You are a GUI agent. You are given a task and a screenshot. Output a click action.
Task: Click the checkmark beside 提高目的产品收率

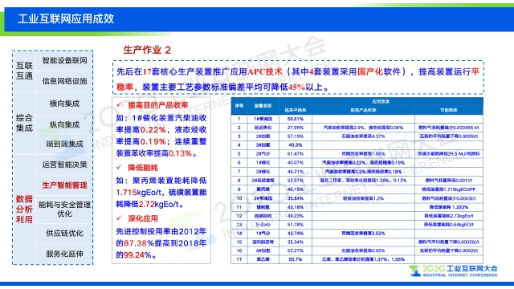119,104
